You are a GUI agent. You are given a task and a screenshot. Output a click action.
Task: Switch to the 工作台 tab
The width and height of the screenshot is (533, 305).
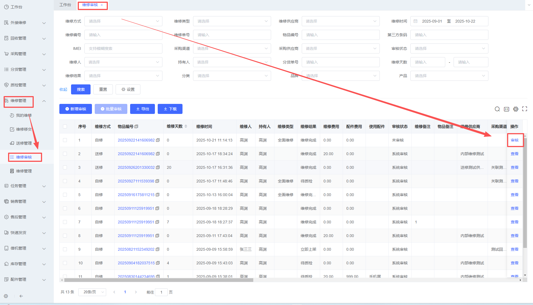[65, 5]
